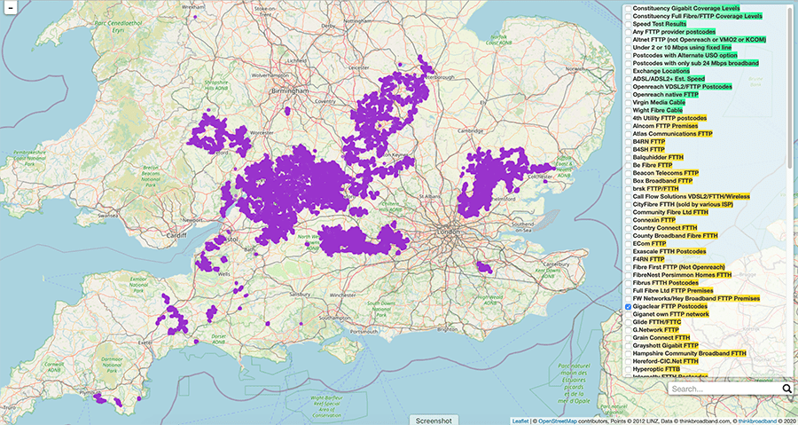
Task: Enable Speed Test Results layer
Action: pyautogui.click(x=629, y=24)
